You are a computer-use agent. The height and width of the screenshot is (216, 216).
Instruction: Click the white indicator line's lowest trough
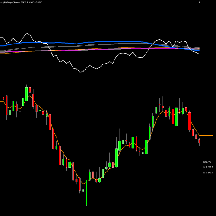(81, 72)
